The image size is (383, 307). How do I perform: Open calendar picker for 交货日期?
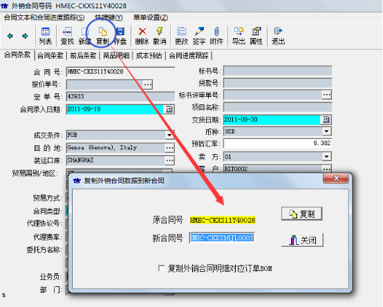[326, 120]
